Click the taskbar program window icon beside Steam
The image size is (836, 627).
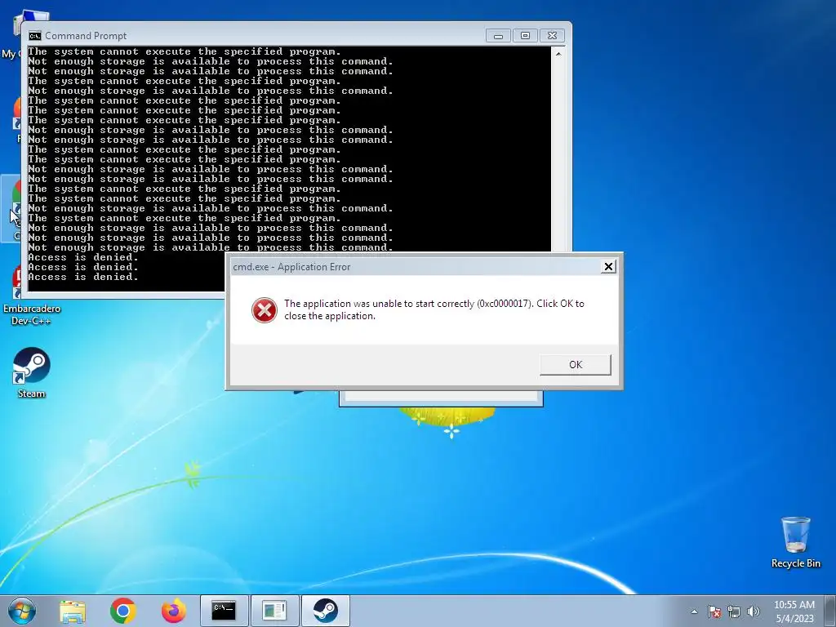274,611
